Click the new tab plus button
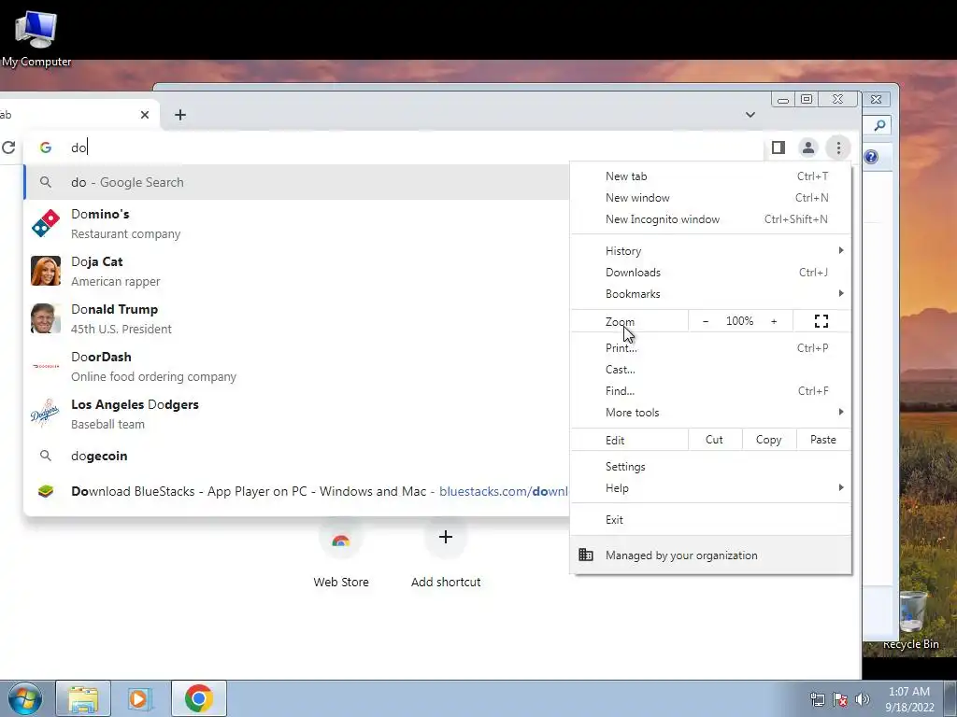The width and height of the screenshot is (957, 717). [180, 115]
